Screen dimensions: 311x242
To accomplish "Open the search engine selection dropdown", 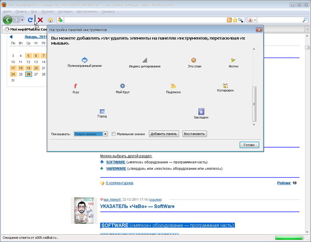I will point(255,20).
